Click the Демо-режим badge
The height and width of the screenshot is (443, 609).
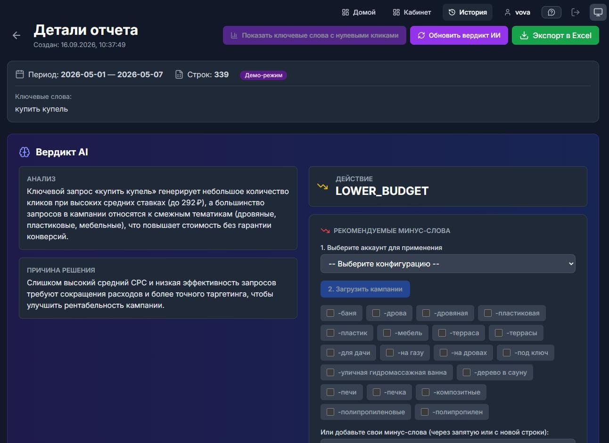coord(263,75)
